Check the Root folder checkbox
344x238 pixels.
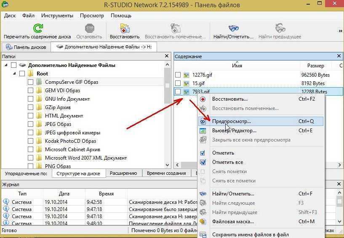(22, 74)
